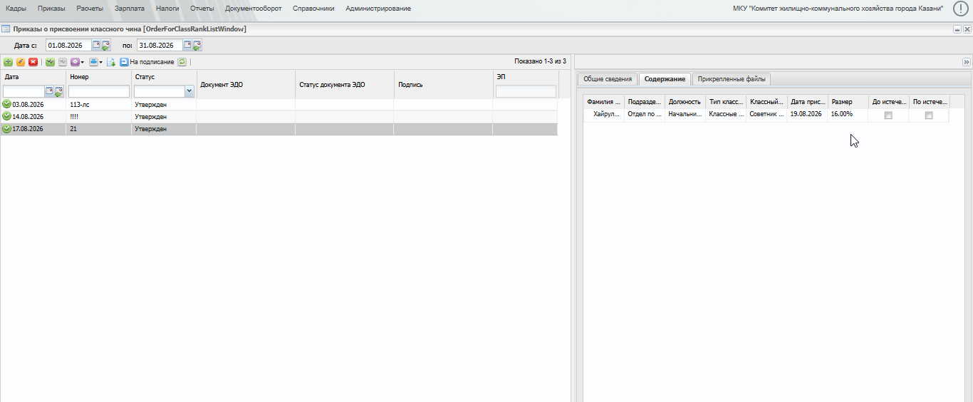Open calendar picker for 'Дата с' field
Image resolution: width=973 pixels, height=402 pixels.
[96, 45]
